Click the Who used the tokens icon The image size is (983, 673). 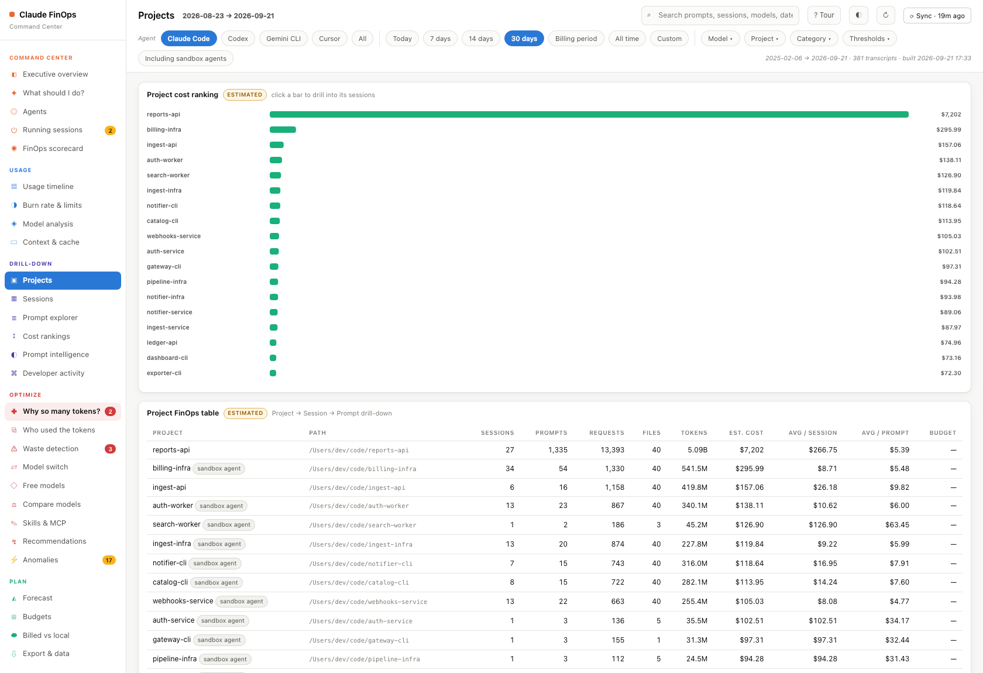[x=14, y=430]
